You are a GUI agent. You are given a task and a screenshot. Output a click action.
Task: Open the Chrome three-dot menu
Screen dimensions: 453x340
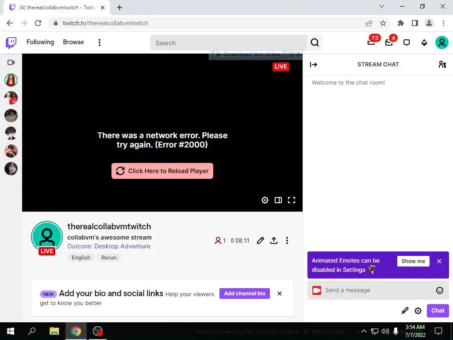443,23
